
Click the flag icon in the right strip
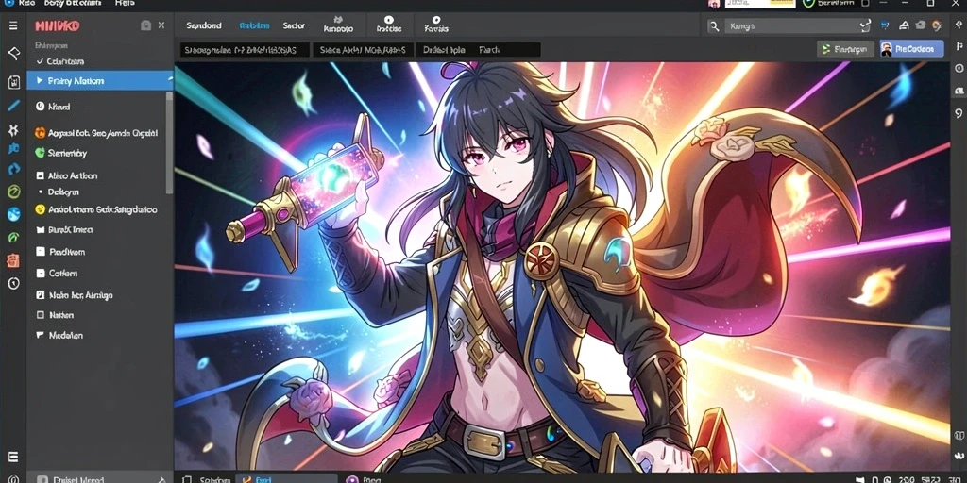tap(959, 46)
